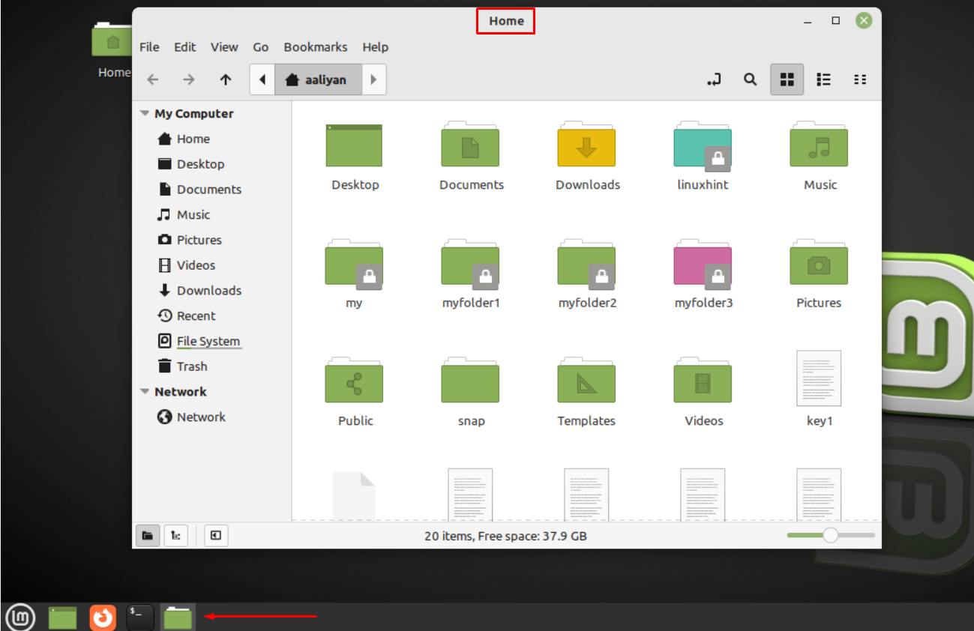974x631 pixels.
Task: Launch Firefox from the taskbar
Action: coord(103,618)
